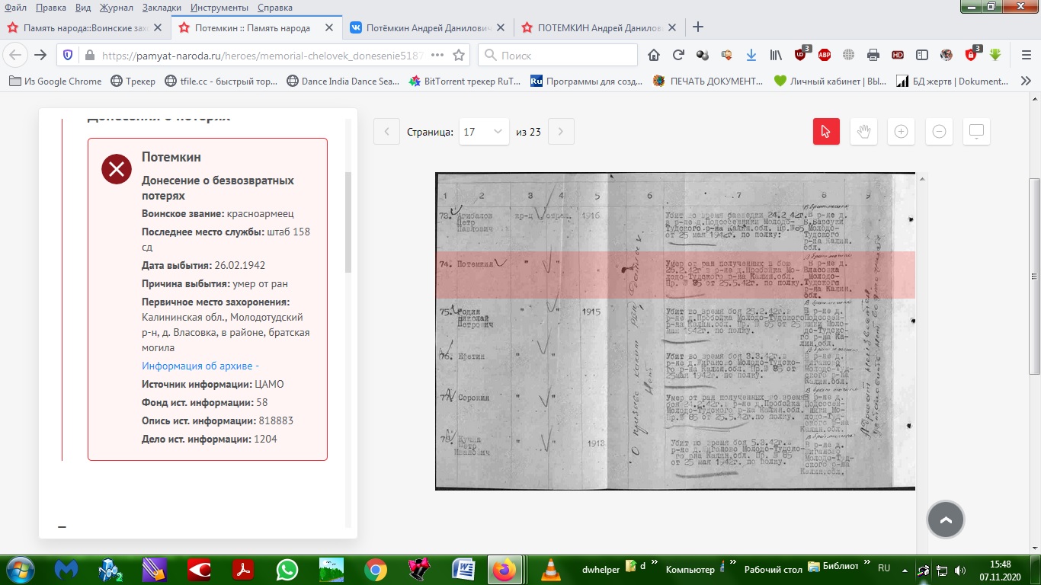
Task: Go to next document page
Action: tap(561, 132)
